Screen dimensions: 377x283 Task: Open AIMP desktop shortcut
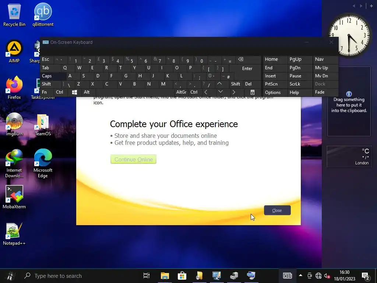pyautogui.click(x=14, y=52)
